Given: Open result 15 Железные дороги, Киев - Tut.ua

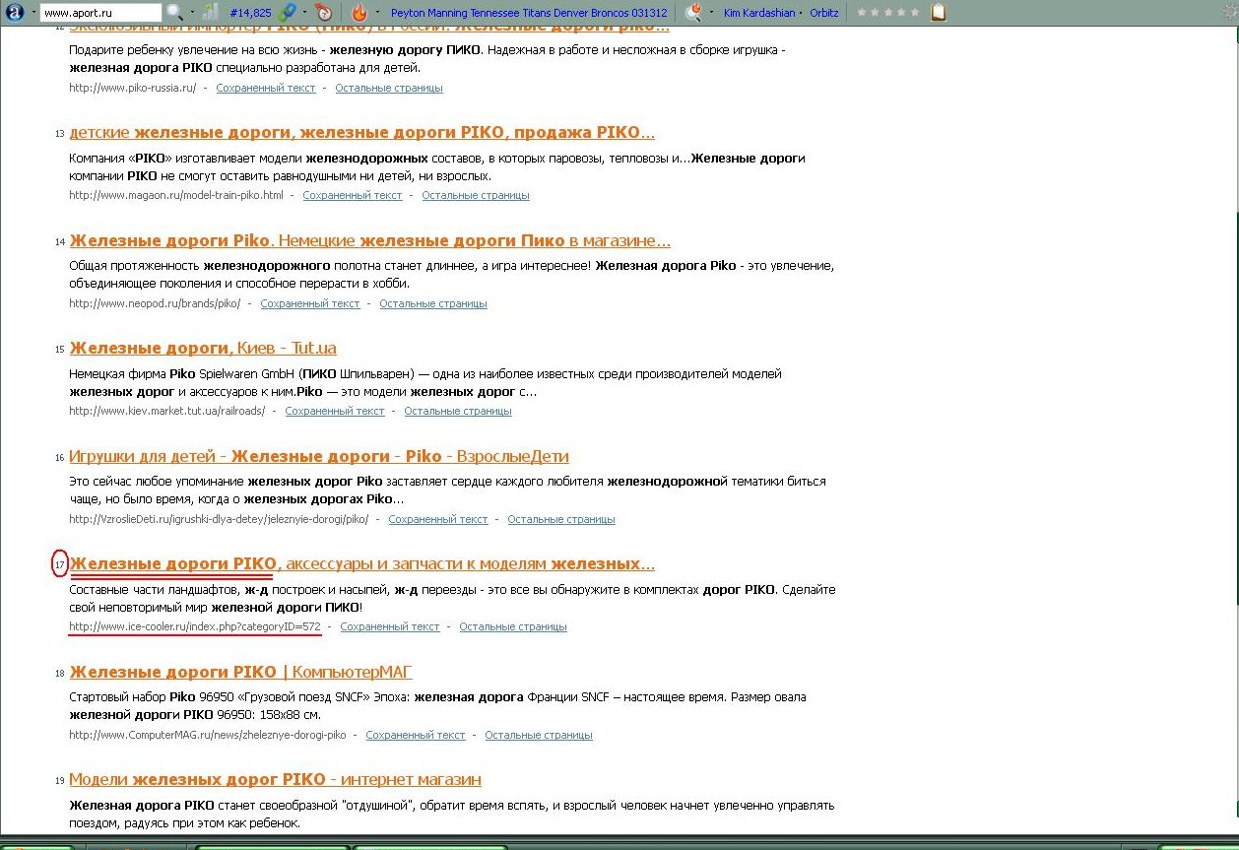Looking at the screenshot, I should pyautogui.click(x=203, y=349).
